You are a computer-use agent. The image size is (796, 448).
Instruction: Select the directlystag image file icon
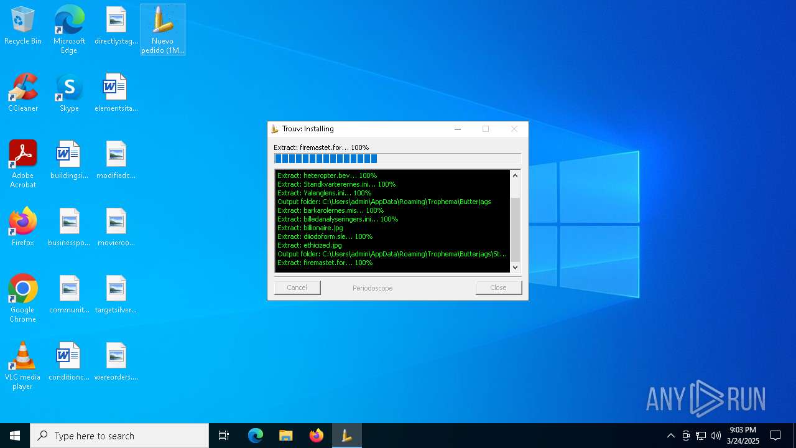tap(116, 26)
